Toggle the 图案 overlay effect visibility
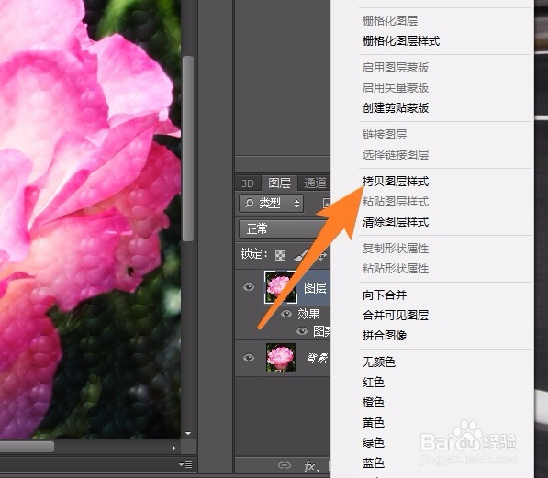This screenshot has height=478, width=548. (x=302, y=331)
